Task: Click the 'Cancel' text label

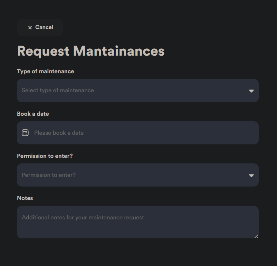Action: pos(44,27)
